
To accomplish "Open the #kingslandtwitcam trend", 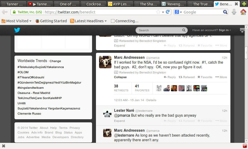I will pyautogui.click(x=31, y=88).
